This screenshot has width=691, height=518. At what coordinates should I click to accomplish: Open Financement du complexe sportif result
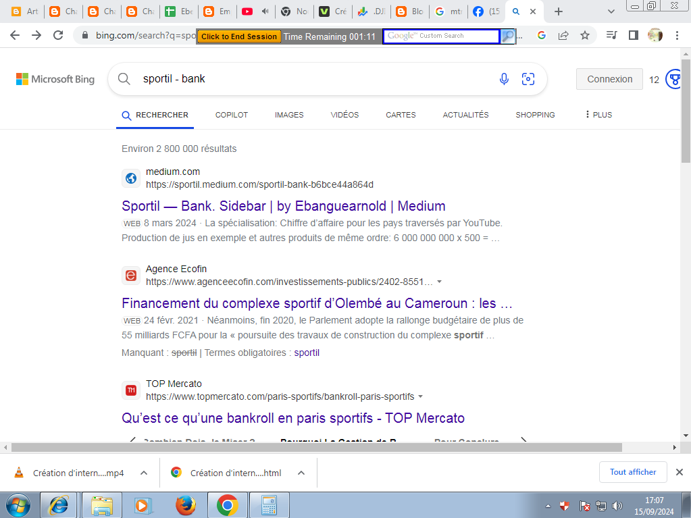(317, 303)
